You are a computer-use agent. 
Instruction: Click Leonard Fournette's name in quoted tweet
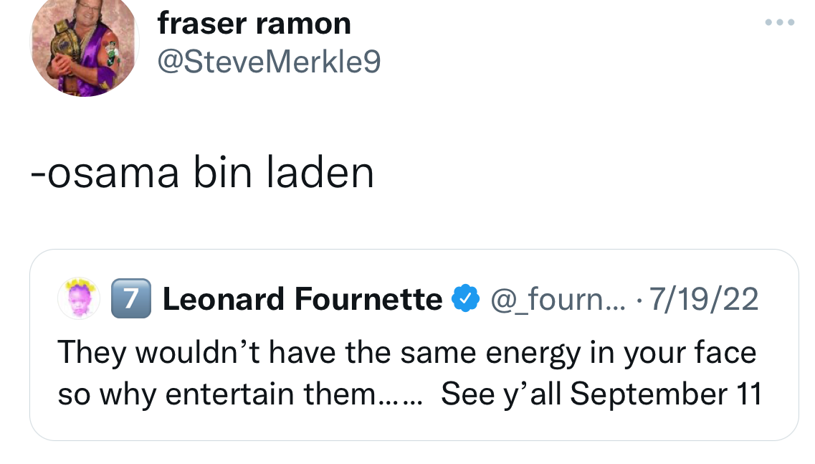[x=302, y=299]
